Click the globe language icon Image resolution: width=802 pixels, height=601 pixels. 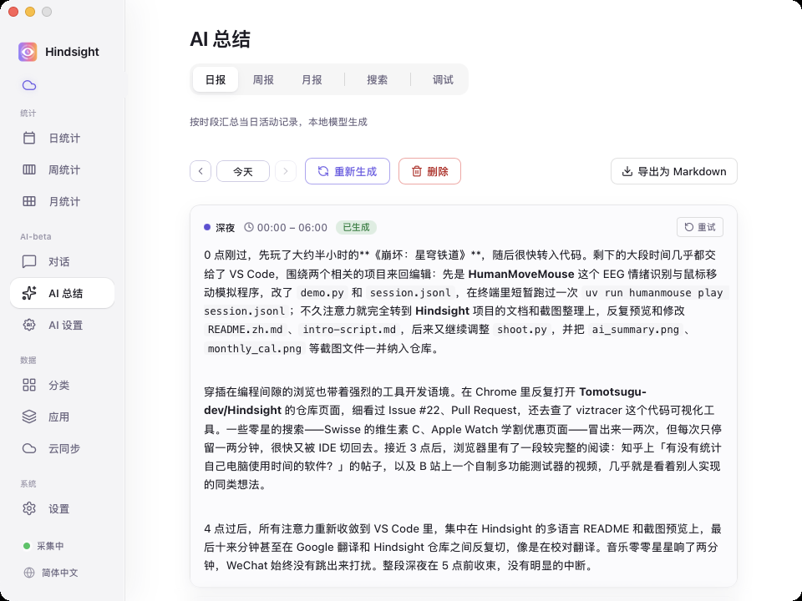pos(29,573)
